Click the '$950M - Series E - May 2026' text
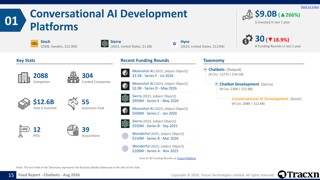 [155, 101]
